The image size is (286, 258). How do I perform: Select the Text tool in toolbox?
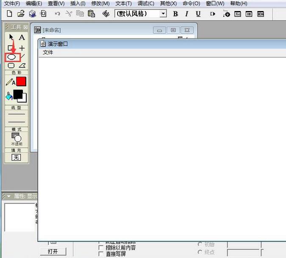[x=22, y=37]
